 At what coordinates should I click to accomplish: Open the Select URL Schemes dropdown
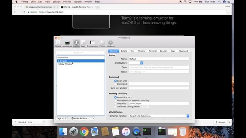click(x=159, y=116)
